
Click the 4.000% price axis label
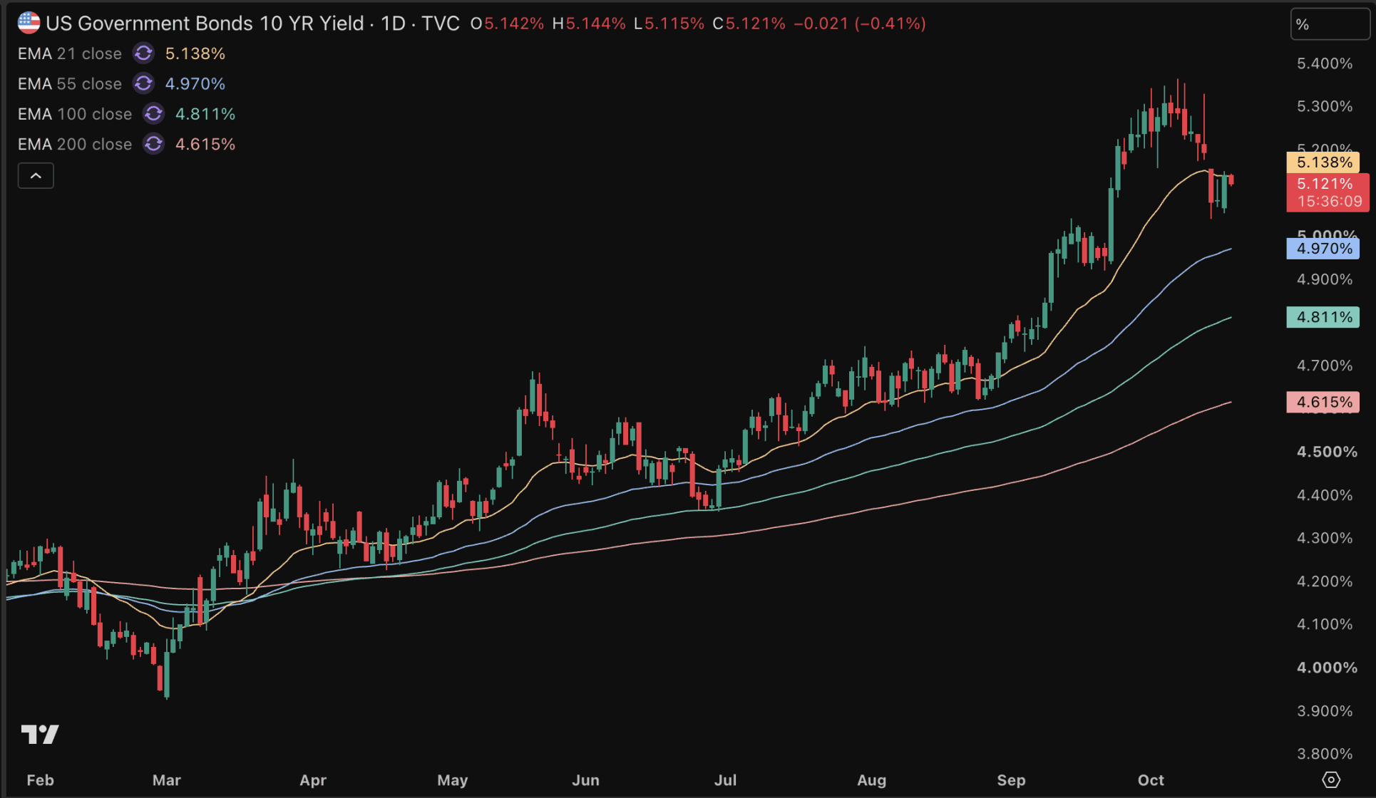click(x=1327, y=668)
